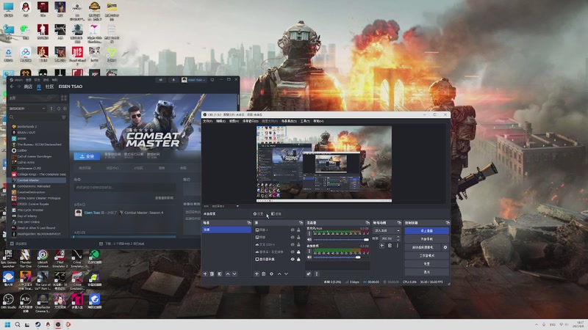Open Thief Simulator 2 desktop shortcut
This screenshot has height=330, width=588.
coord(60,258)
